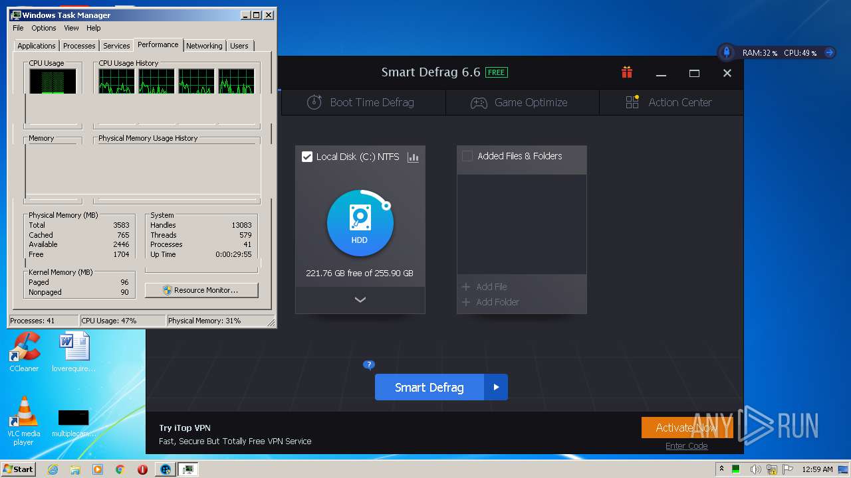851x478 pixels.
Task: Click the orange Activate Now button
Action: pos(687,428)
